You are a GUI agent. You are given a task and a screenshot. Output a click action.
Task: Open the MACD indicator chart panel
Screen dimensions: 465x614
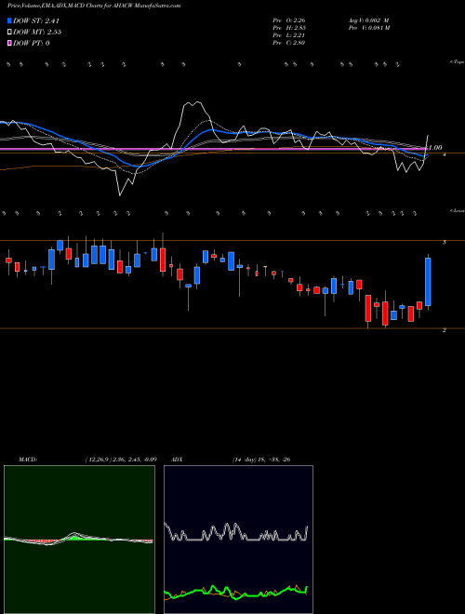(79, 540)
